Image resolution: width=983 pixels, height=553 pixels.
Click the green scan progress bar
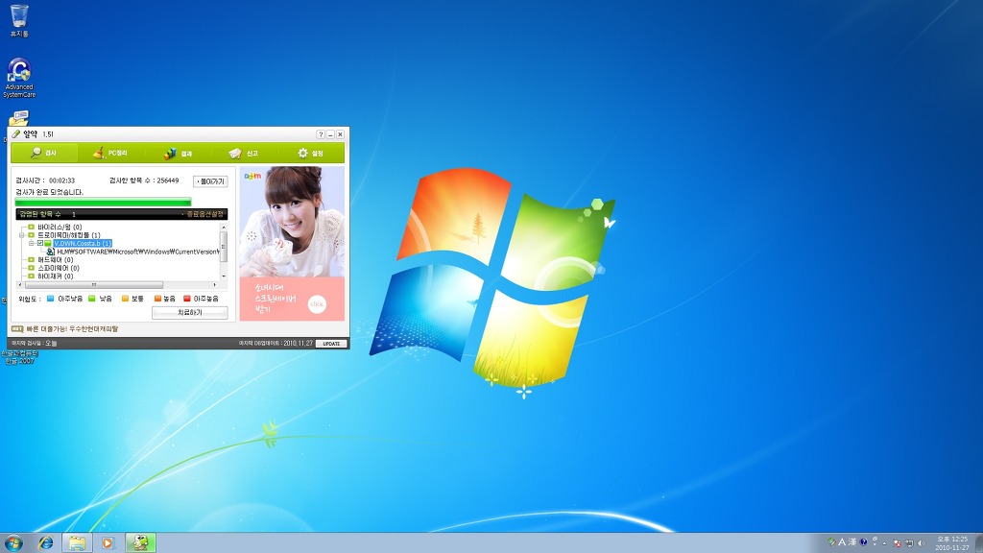tap(103, 202)
